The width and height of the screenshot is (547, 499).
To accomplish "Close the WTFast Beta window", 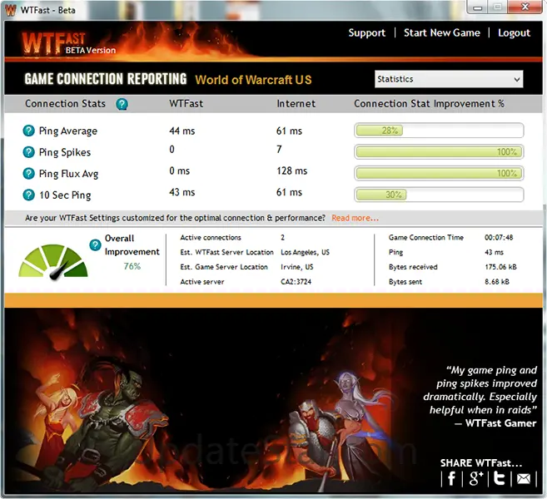I will tap(525, 7).
